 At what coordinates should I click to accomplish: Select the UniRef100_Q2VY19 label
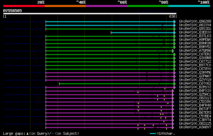(195, 80)
